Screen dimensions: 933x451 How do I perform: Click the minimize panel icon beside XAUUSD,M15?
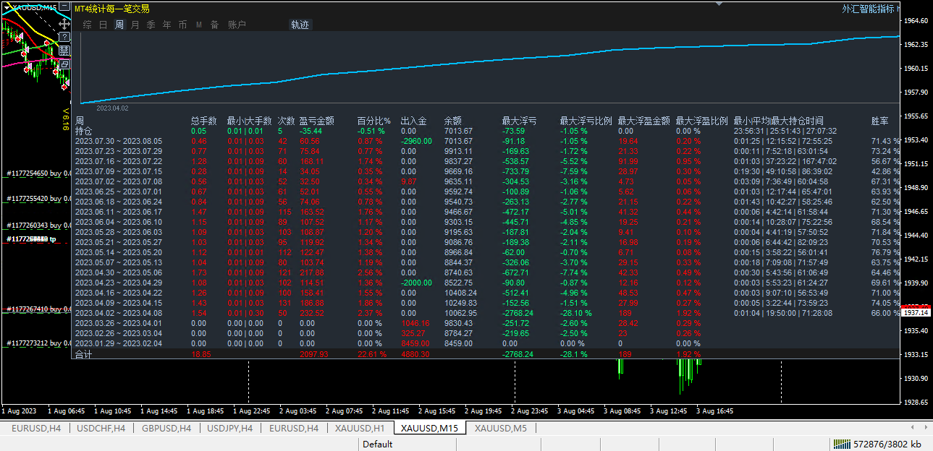64,6
